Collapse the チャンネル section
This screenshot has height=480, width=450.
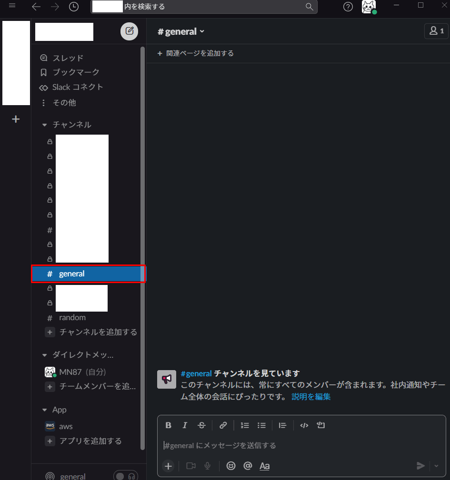[x=44, y=125]
